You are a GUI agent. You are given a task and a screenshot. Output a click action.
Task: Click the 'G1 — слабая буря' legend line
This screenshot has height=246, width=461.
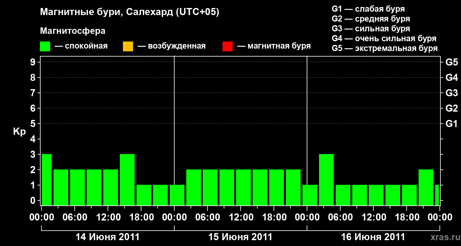click(x=368, y=9)
